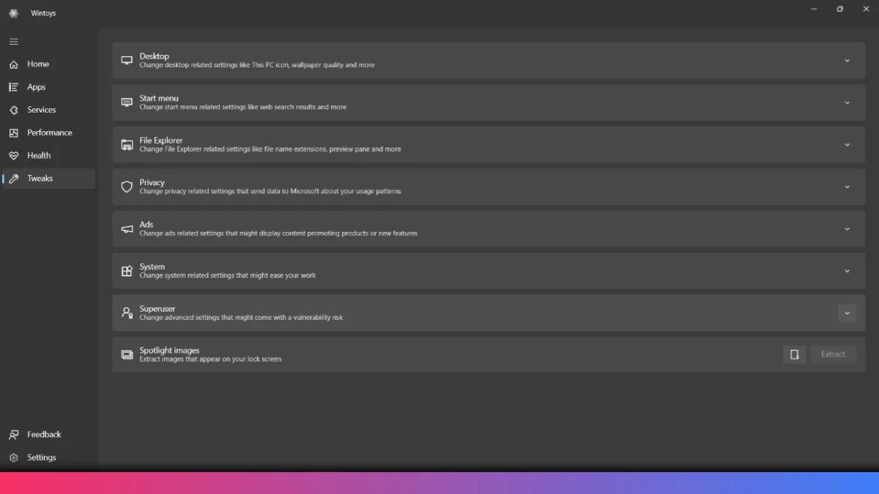
Task: Click the portrait orientation button beside Extract
Action: click(x=794, y=354)
